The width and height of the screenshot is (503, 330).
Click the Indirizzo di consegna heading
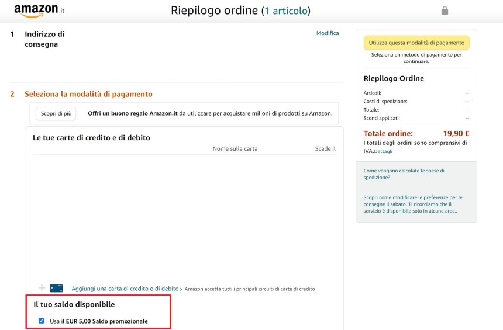[44, 39]
